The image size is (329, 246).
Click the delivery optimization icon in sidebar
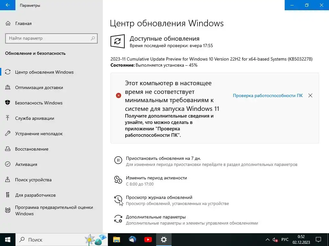pos(8,87)
